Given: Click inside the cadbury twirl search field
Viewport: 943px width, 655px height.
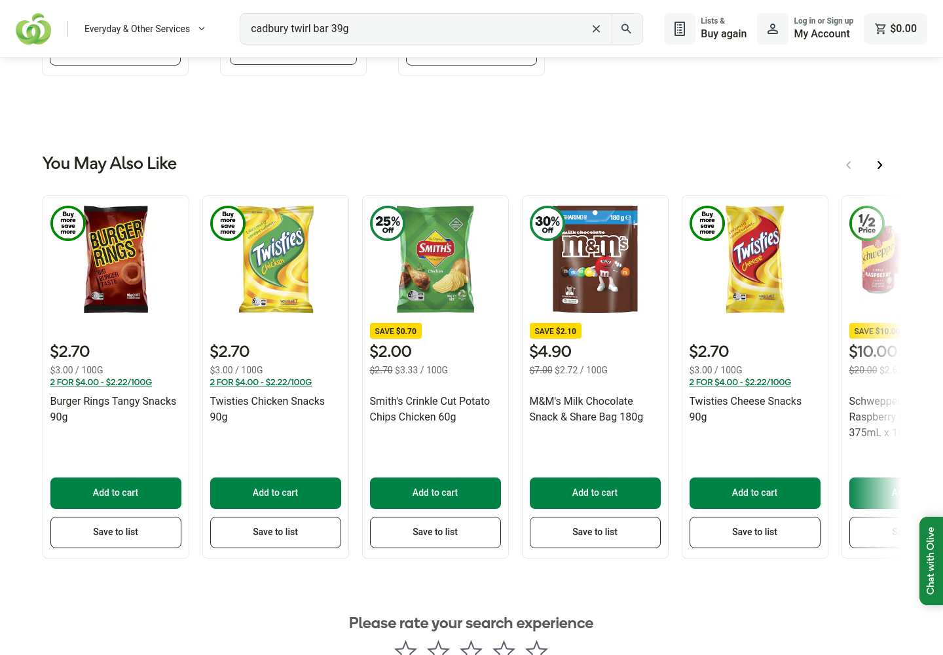Looking at the screenshot, I should coord(413,29).
